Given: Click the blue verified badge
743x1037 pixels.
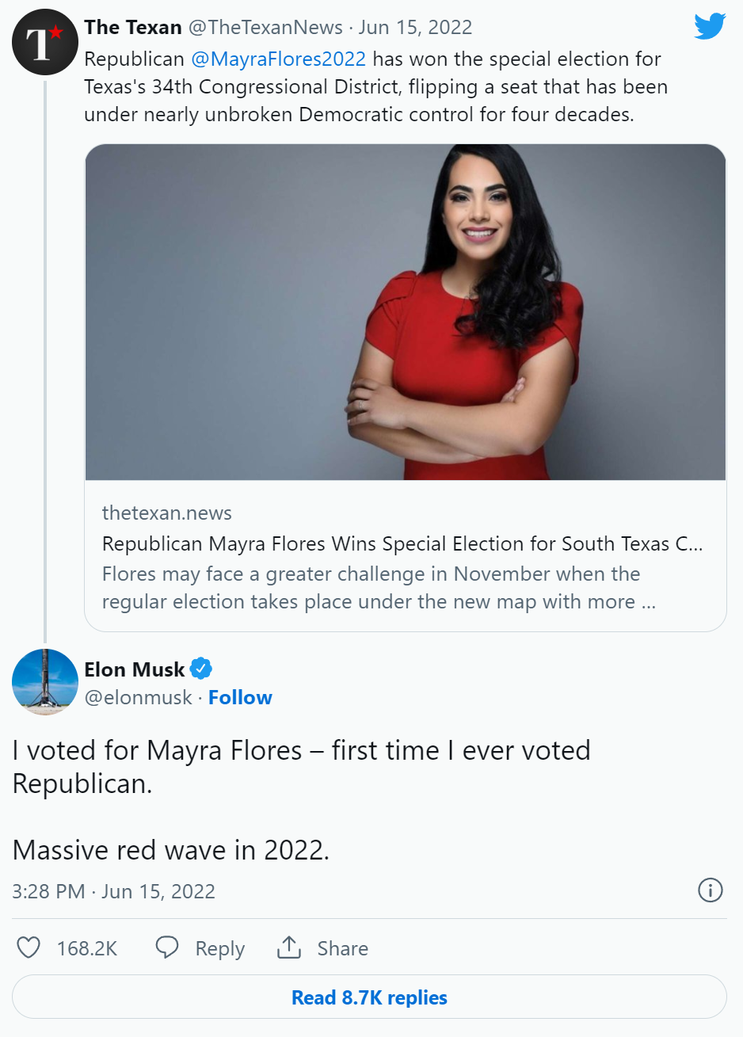Looking at the screenshot, I should (x=201, y=669).
